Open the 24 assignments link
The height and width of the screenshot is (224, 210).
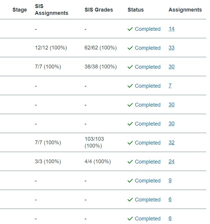pos(172,162)
